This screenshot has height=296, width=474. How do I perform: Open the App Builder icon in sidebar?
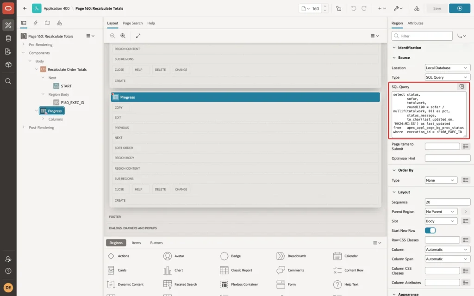point(8,25)
